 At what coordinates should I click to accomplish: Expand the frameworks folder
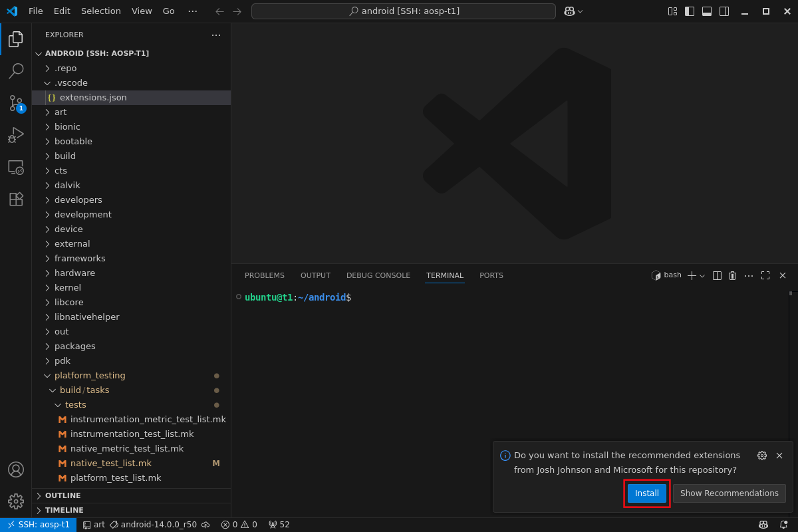point(131,259)
